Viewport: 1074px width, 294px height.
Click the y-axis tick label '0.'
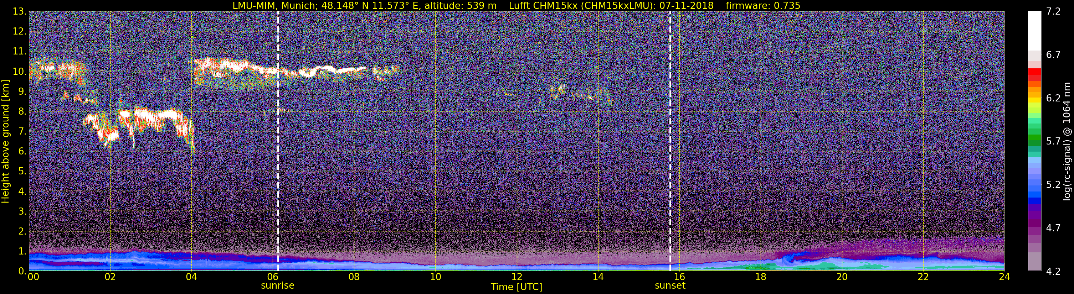tap(22, 271)
